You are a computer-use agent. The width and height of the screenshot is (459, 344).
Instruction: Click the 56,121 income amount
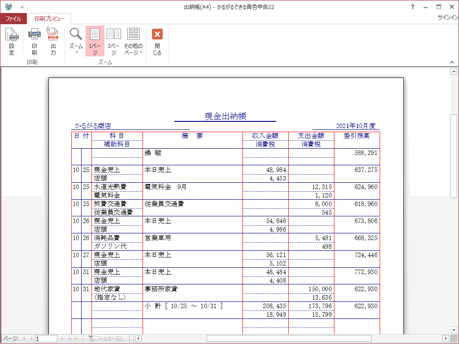276,255
